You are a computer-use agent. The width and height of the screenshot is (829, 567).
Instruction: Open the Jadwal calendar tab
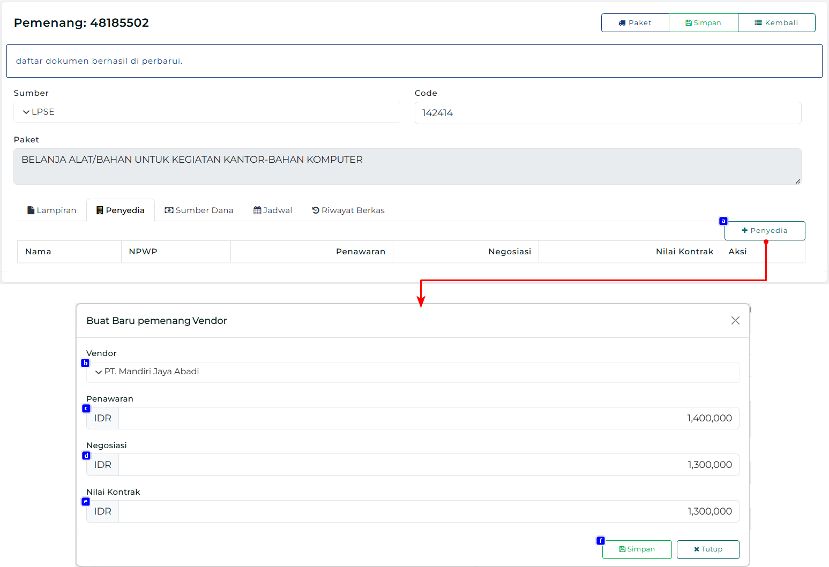click(x=273, y=210)
